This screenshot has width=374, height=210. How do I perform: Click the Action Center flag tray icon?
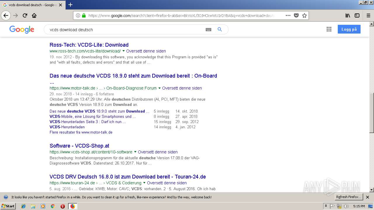332,206
